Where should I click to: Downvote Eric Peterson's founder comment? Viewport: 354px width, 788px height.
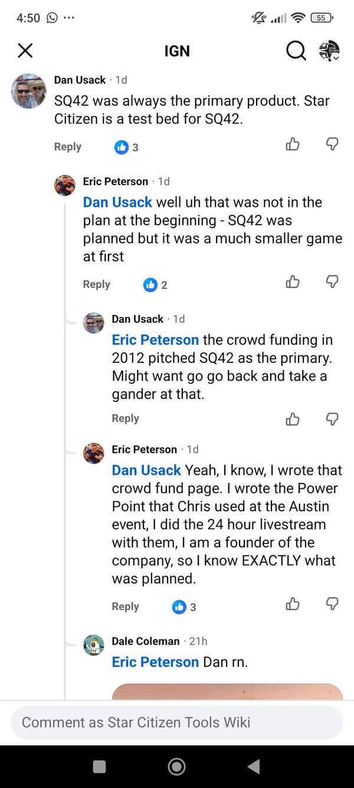pyautogui.click(x=332, y=604)
